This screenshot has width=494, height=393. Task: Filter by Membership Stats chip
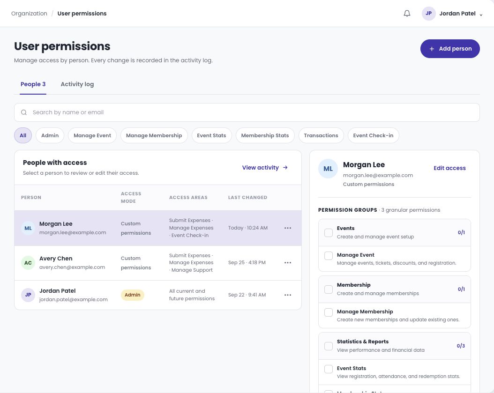(x=265, y=135)
